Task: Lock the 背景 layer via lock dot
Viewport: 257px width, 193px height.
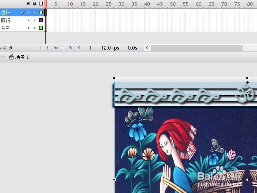Action: tap(35, 28)
